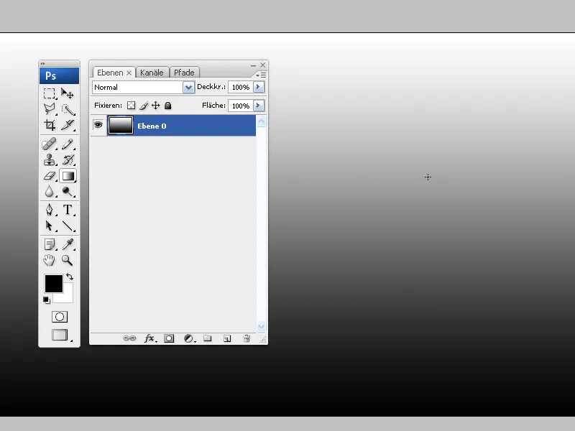The image size is (575, 431).
Task: Add a layer mask to Ebene 0
Action: point(169,338)
